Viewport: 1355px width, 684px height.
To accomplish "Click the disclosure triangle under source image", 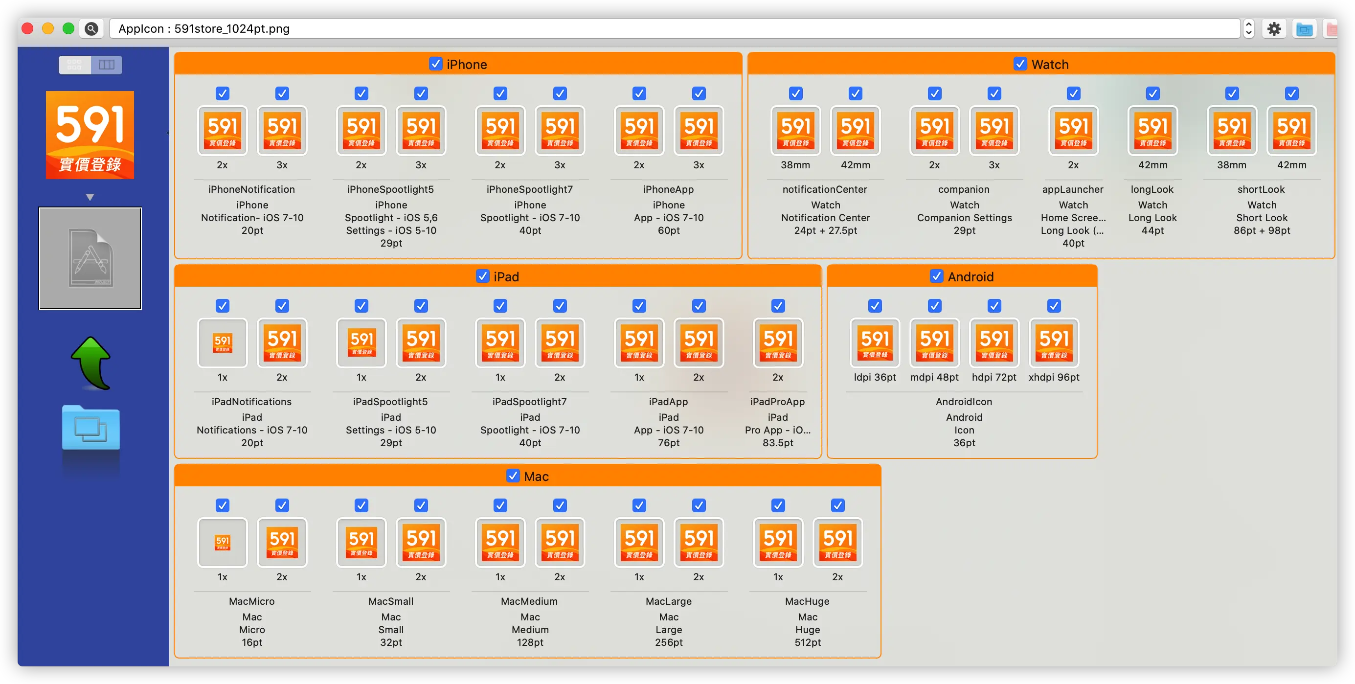I will pyautogui.click(x=90, y=197).
